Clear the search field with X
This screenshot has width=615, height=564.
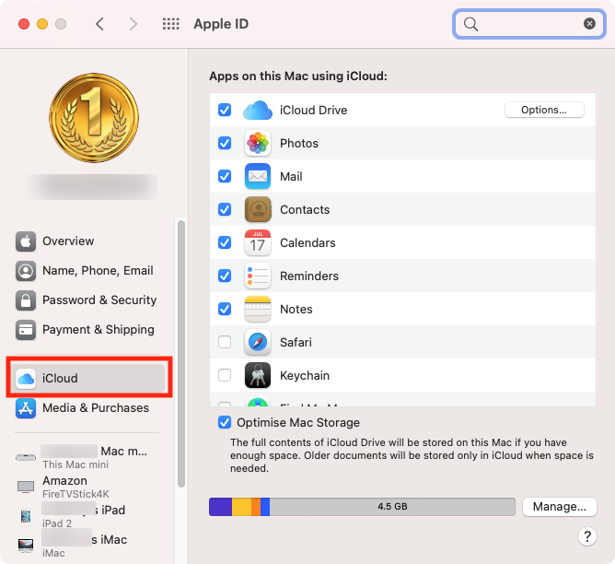(x=589, y=24)
